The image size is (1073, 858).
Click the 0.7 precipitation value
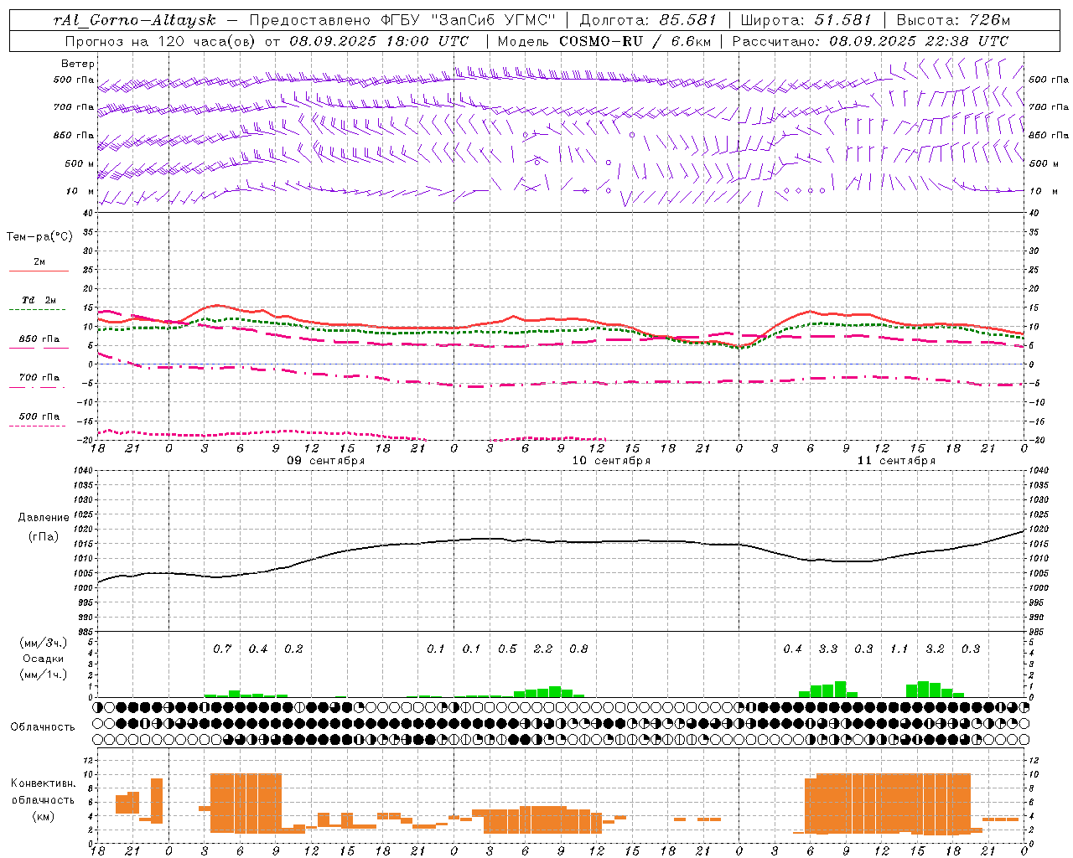222,649
